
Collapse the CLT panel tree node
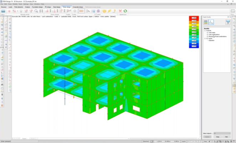205,39
